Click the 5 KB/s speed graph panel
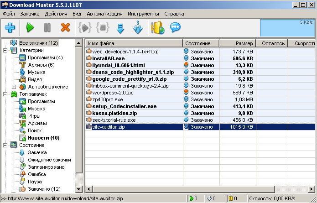The width and height of the screenshot is (317, 203). (287, 28)
